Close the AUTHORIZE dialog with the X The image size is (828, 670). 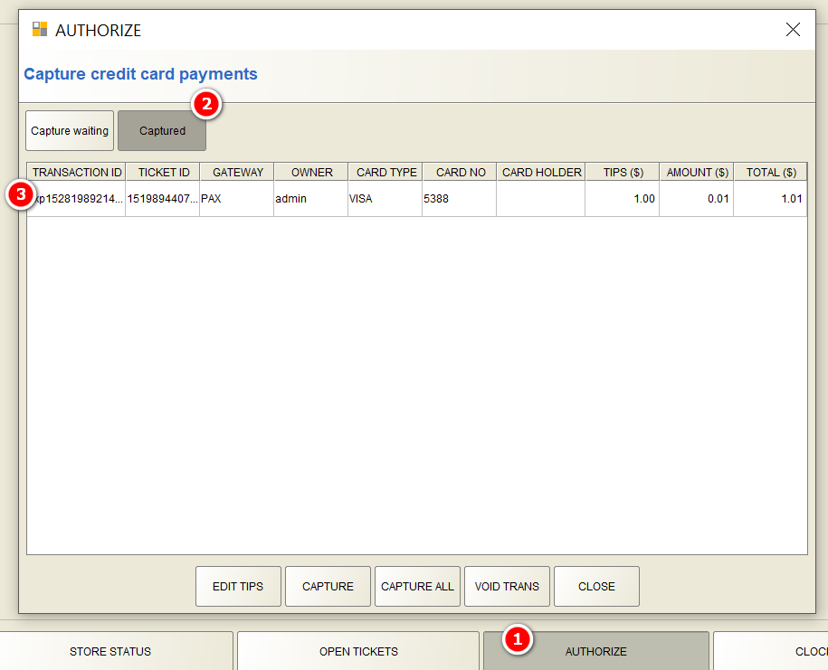pyautogui.click(x=793, y=30)
